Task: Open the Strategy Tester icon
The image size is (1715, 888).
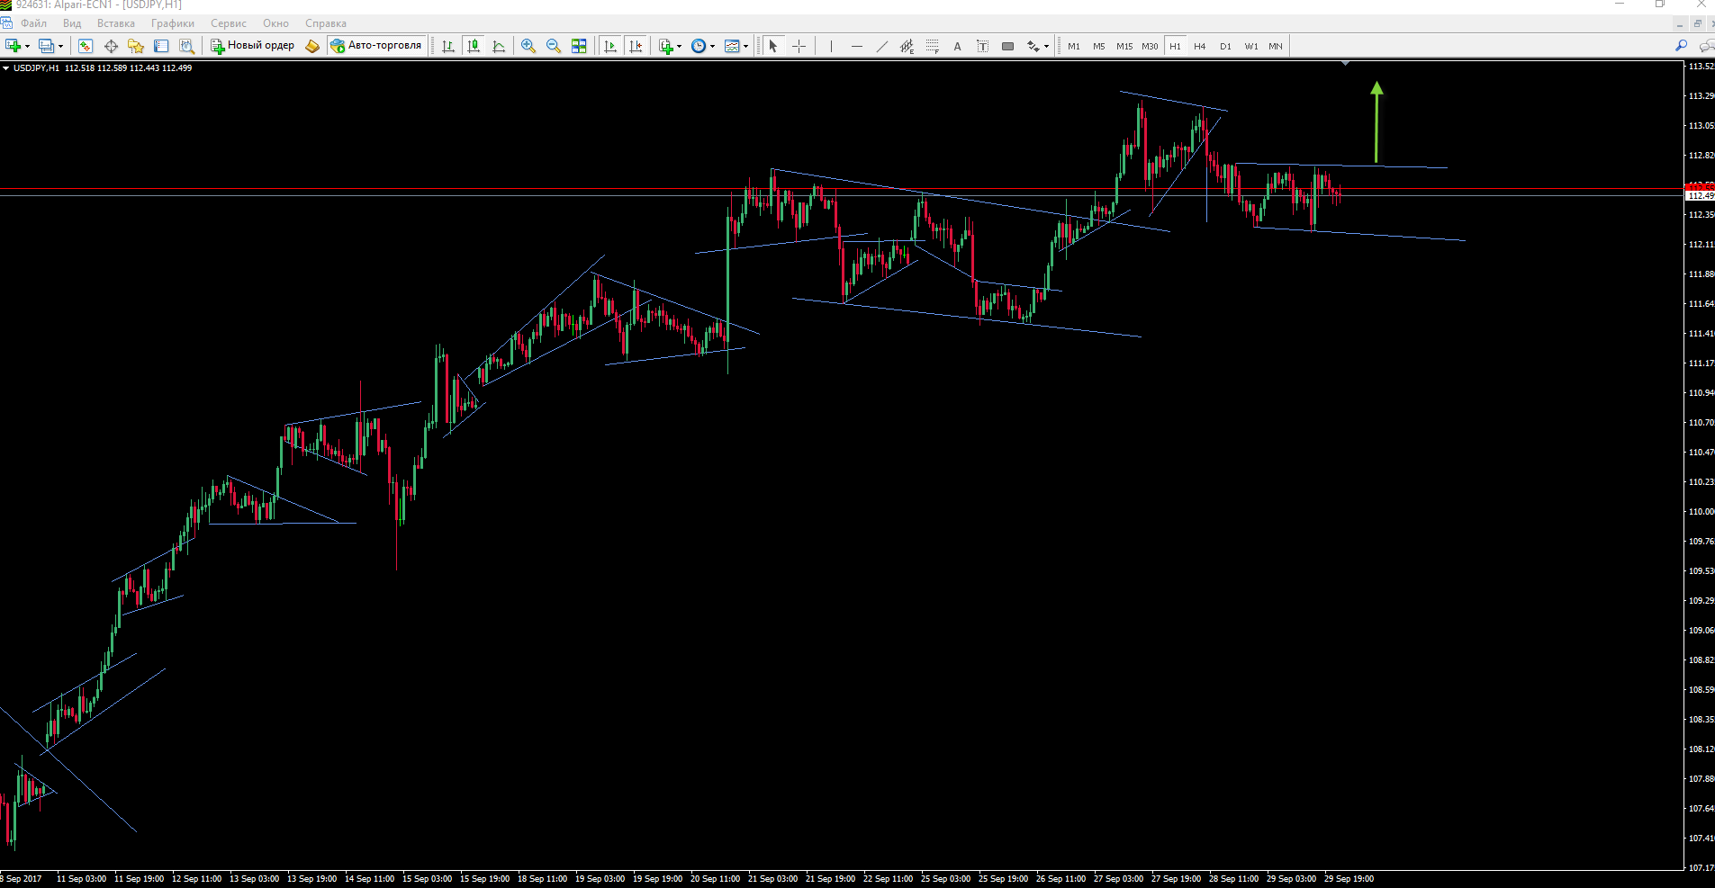Action: [186, 46]
